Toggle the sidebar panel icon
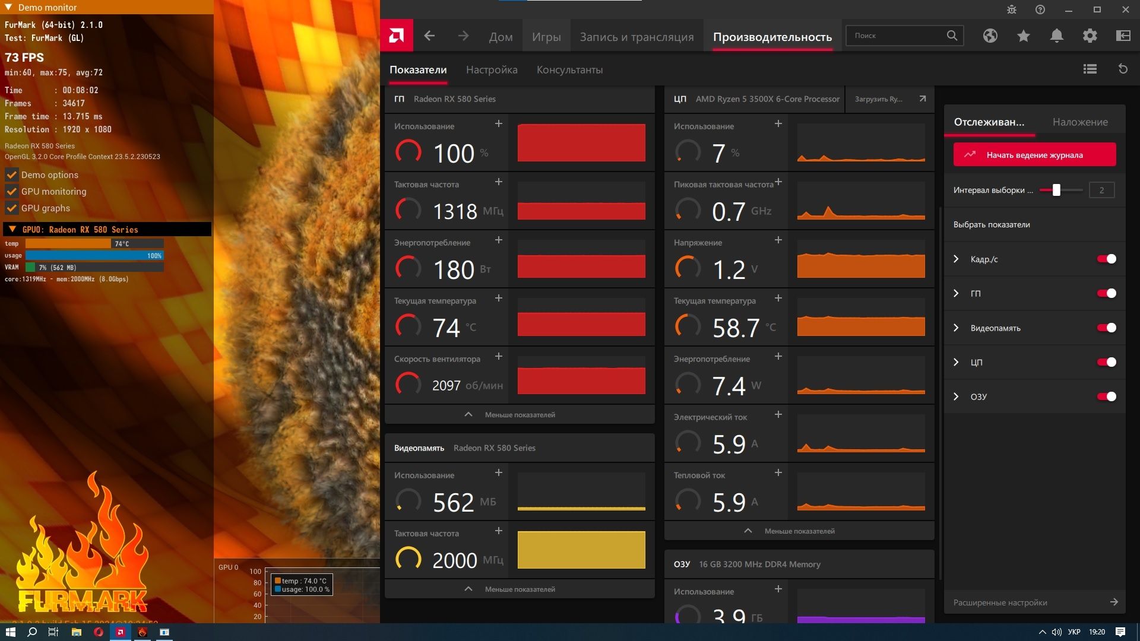Viewport: 1140px width, 641px height. tap(1123, 36)
